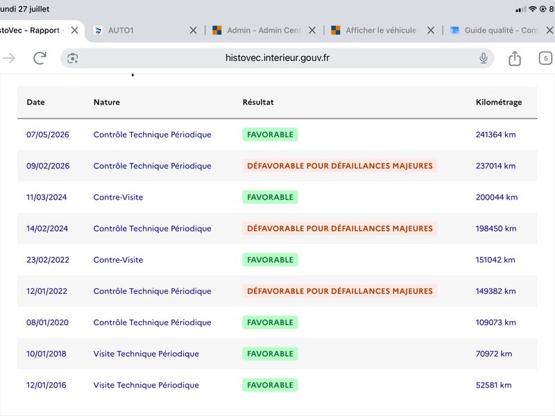Click the Admin Center tab favicon
This screenshot has width=555, height=416.
point(217,31)
